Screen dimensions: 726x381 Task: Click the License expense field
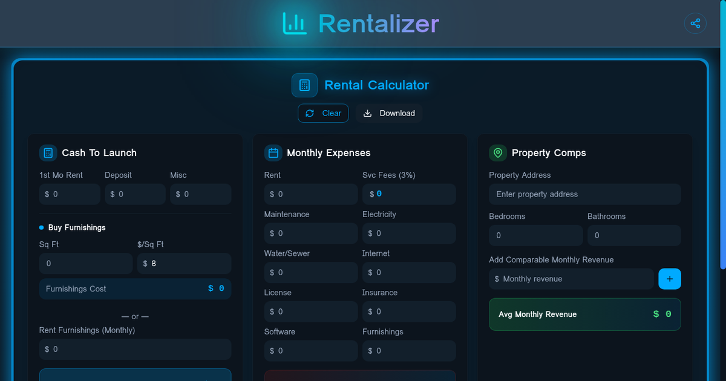[311, 311]
